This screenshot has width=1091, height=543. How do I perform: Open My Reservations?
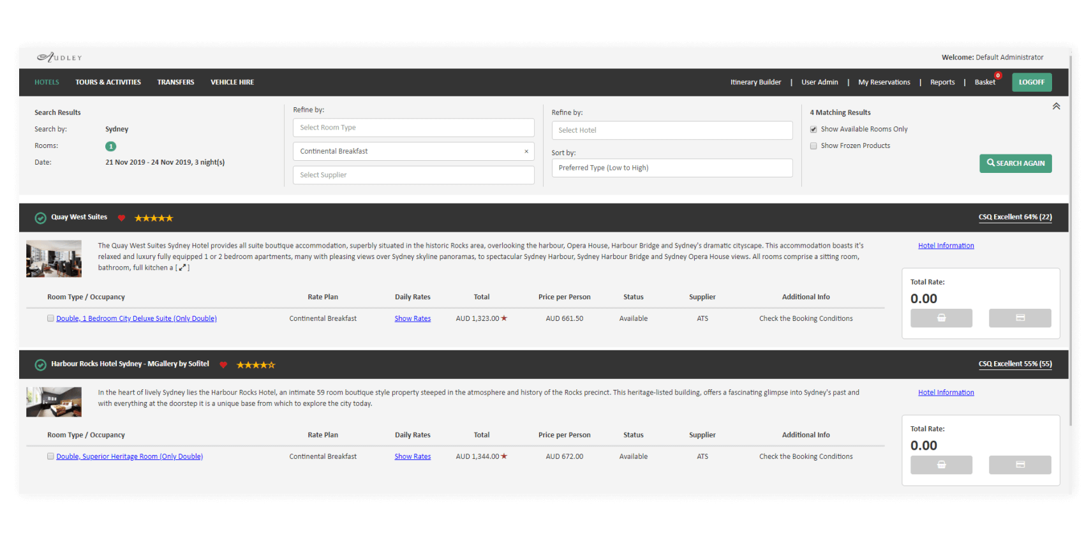coord(884,82)
